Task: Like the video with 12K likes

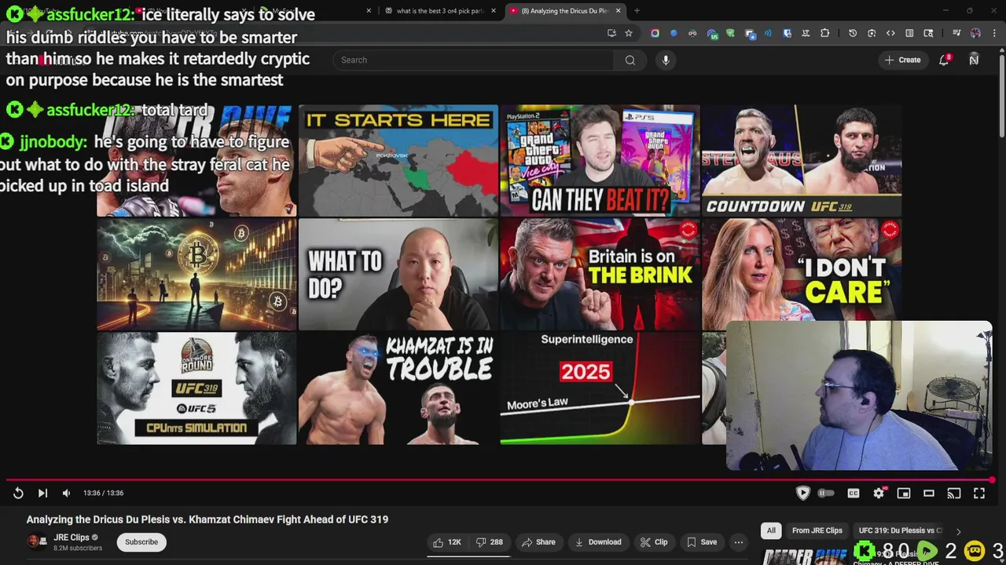Action: 447,542
